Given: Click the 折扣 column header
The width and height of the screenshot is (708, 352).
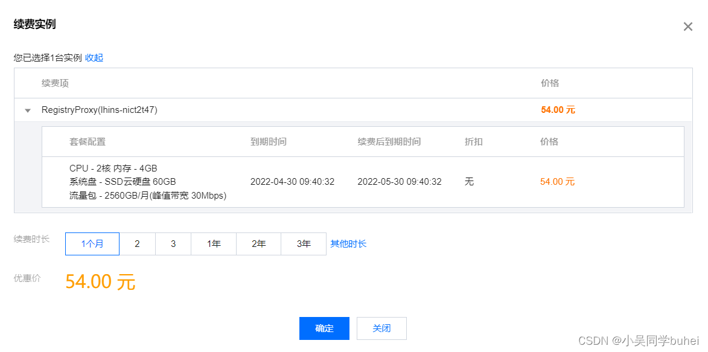Looking at the screenshot, I should pyautogui.click(x=474, y=142).
